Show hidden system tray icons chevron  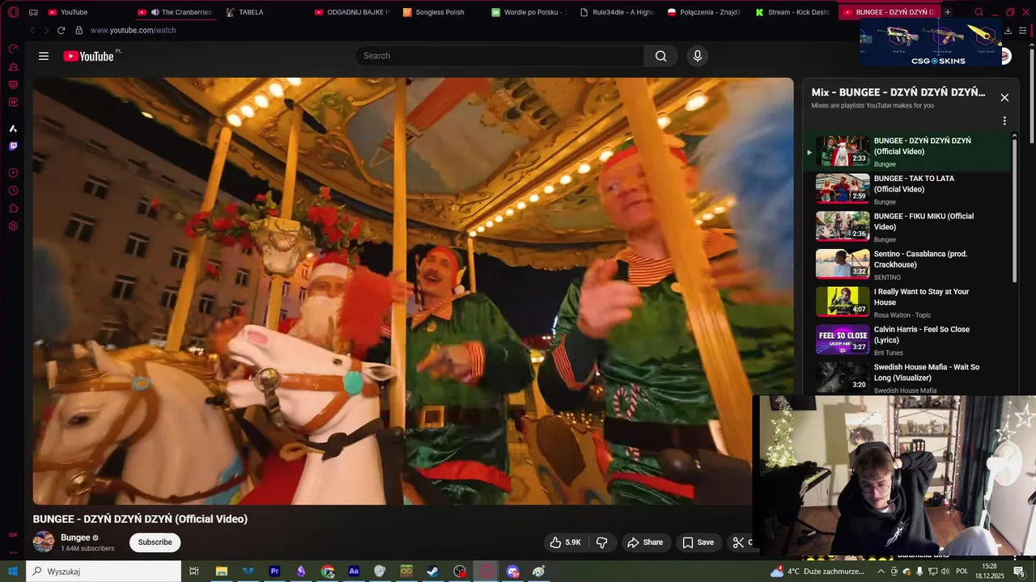click(881, 571)
